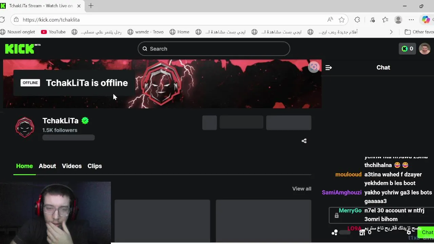Switch to the About tab
The height and width of the screenshot is (244, 434).
tap(47, 166)
